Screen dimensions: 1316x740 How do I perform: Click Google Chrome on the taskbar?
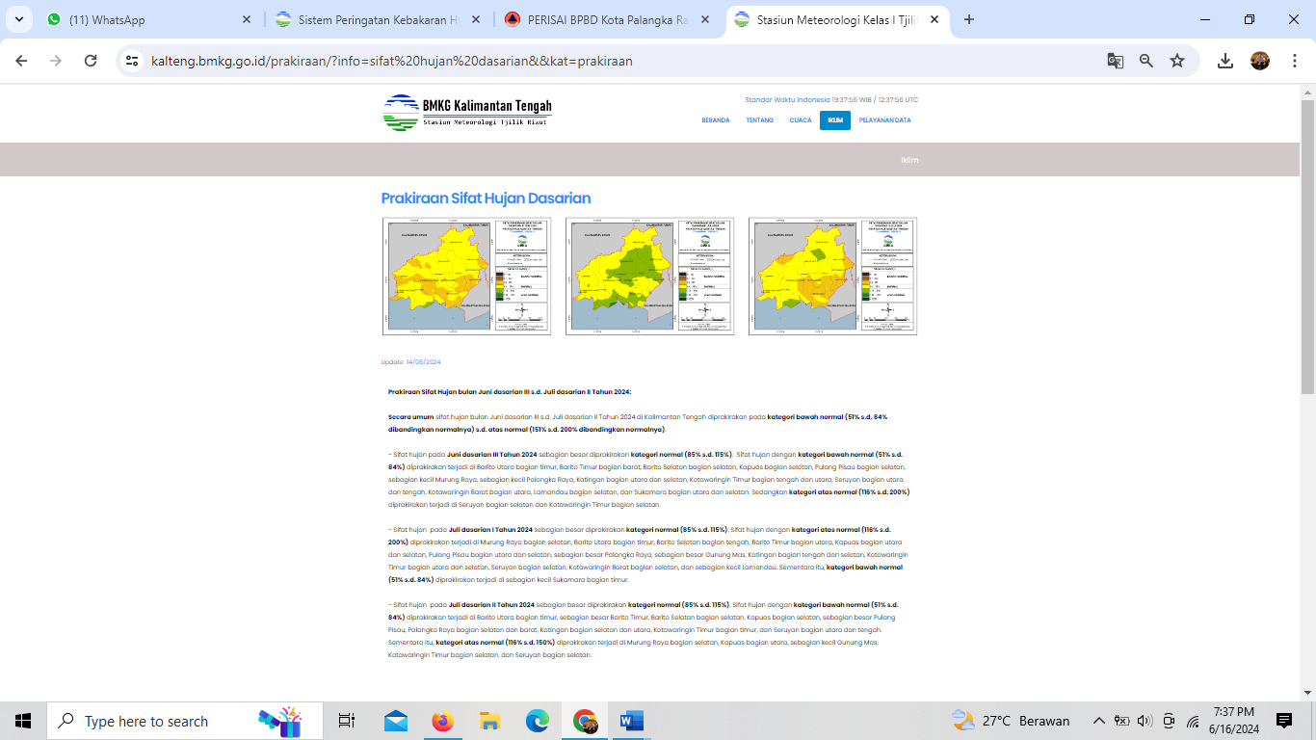tap(584, 721)
